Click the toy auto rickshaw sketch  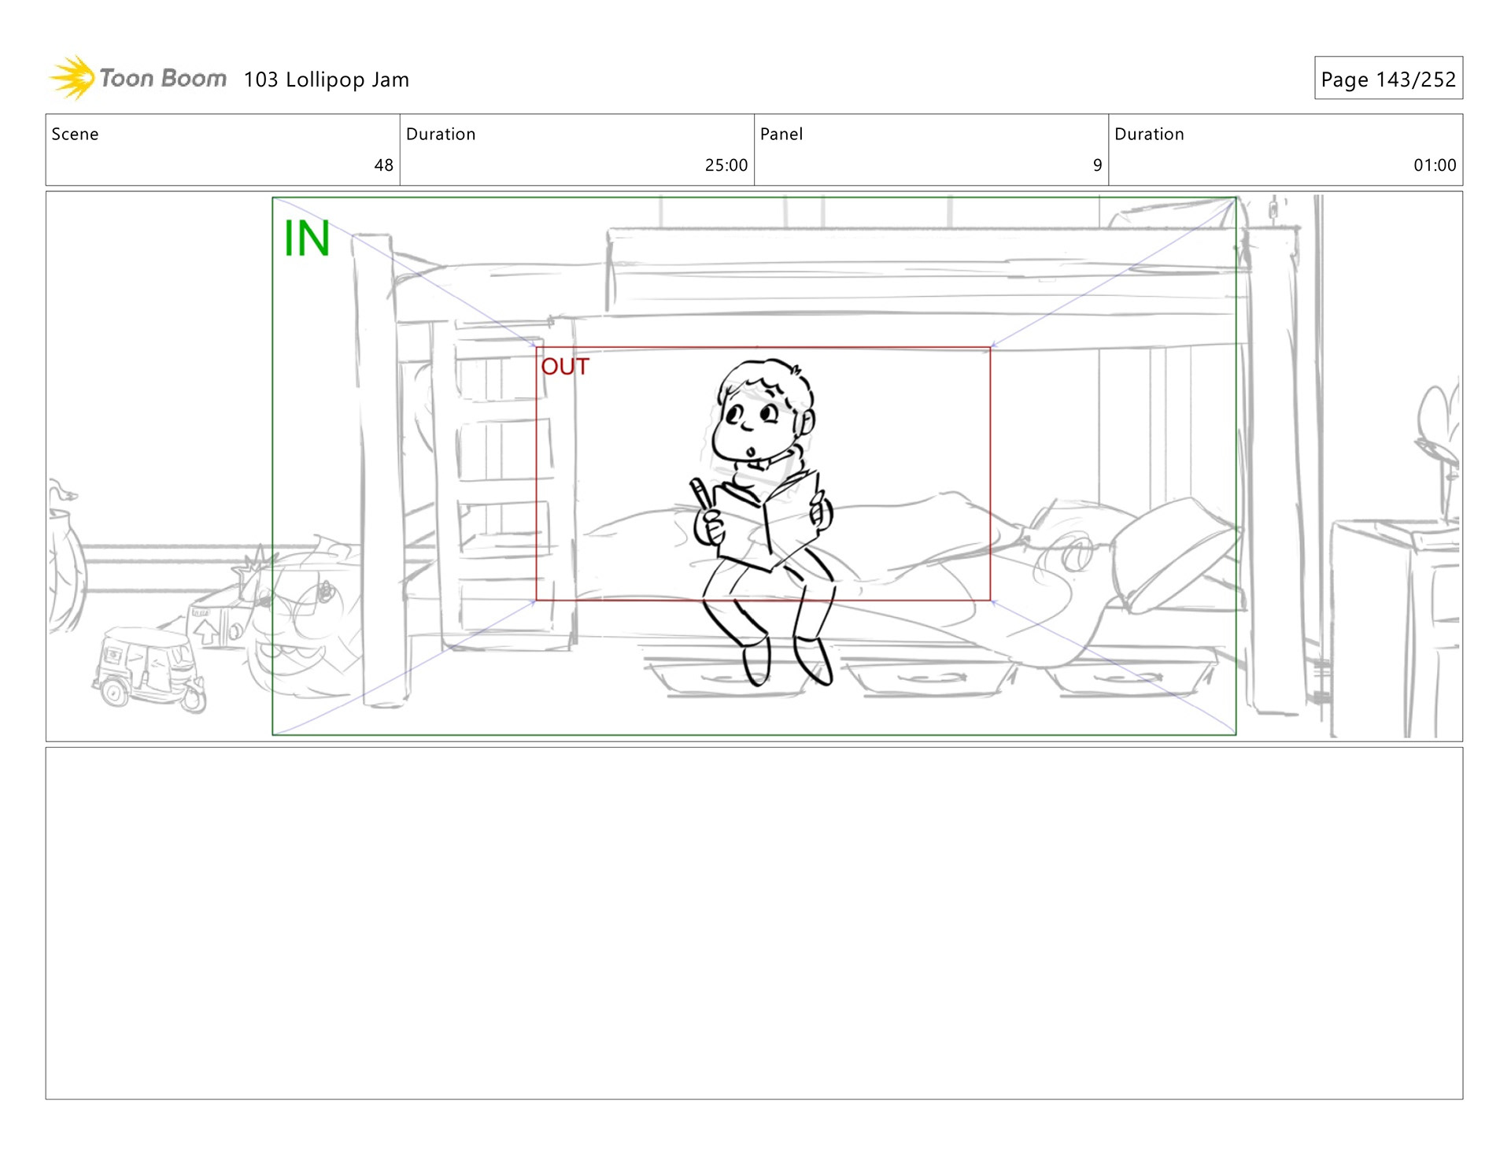(148, 667)
